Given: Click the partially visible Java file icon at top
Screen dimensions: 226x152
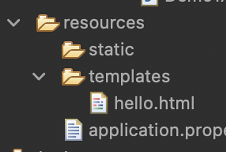Looking at the screenshot, I should tap(150, 3).
